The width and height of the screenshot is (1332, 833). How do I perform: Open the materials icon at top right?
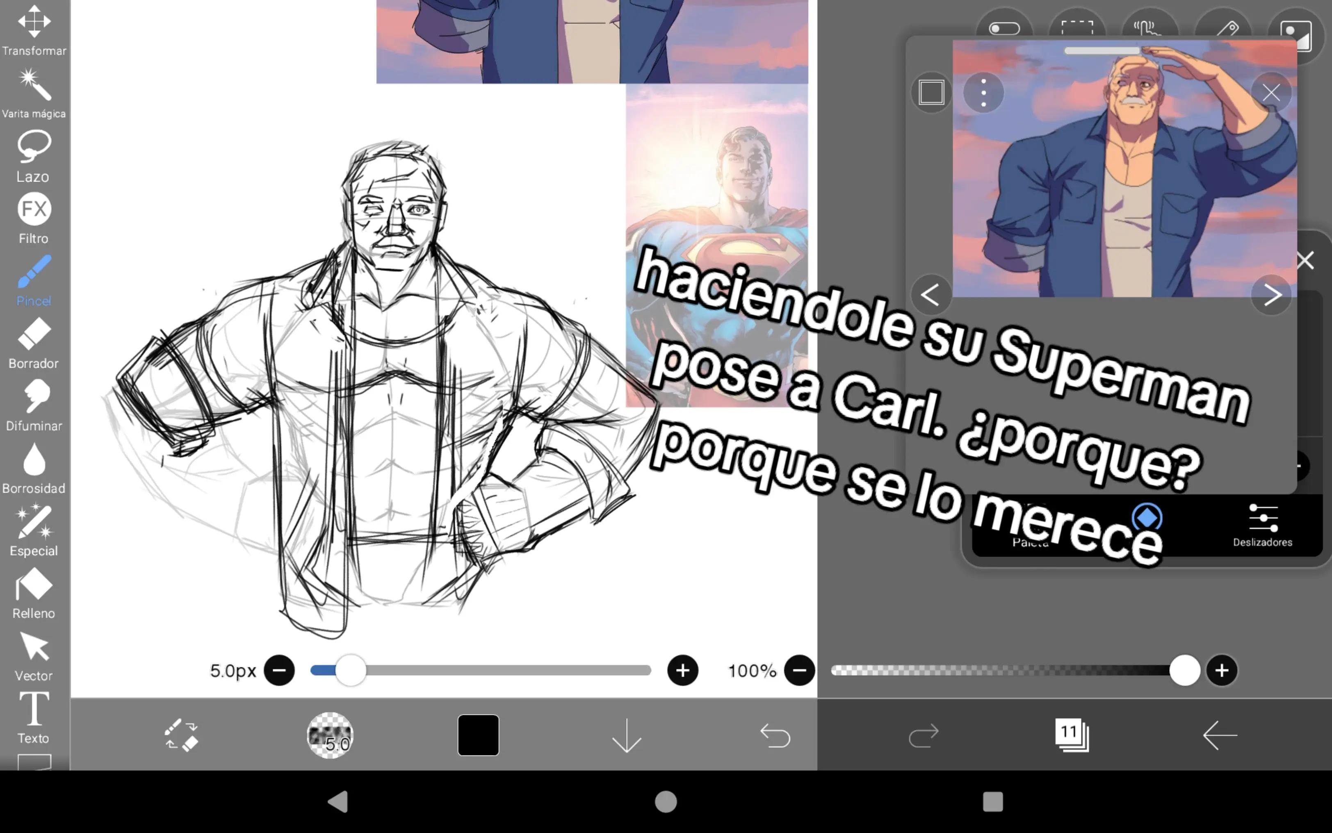click(x=1296, y=36)
